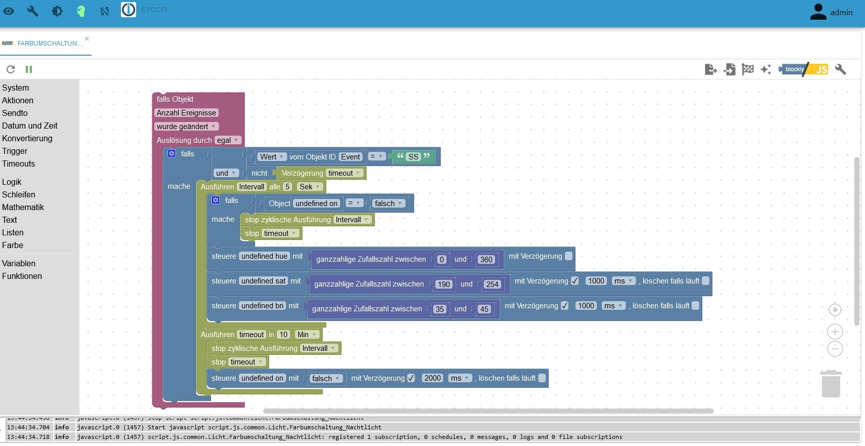
Task: Open the Aktionen toolbox category
Action: click(x=18, y=100)
